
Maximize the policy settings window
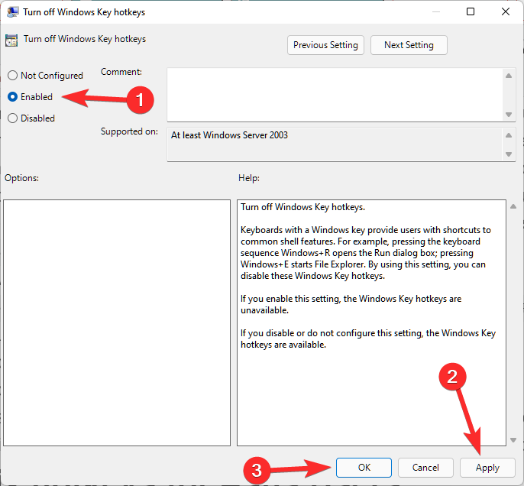point(471,12)
